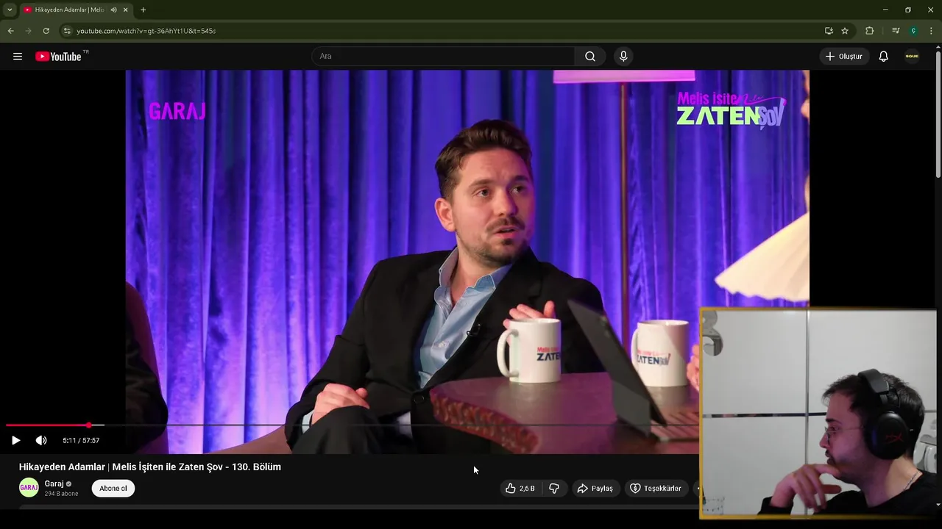Image resolution: width=942 pixels, height=529 pixels.
Task: Open the Garaj channel name link
Action: click(x=54, y=483)
